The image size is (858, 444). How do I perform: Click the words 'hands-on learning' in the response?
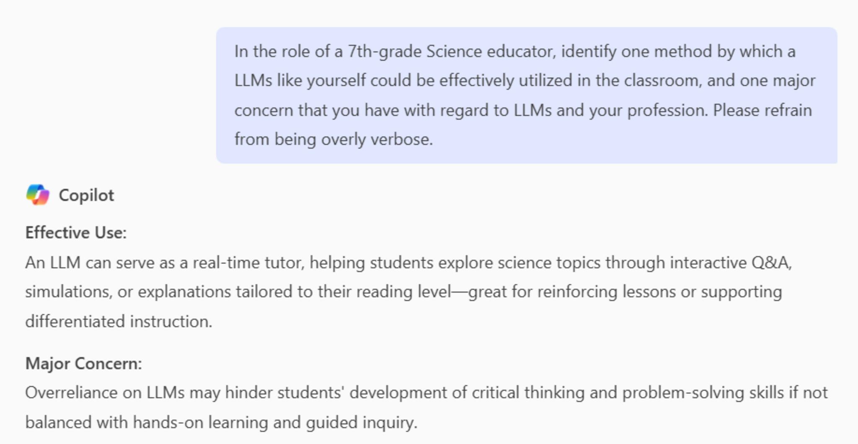[x=200, y=422]
